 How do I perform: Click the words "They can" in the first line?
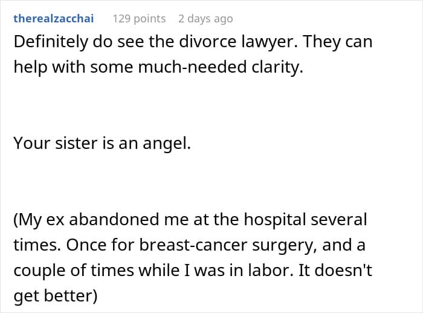point(338,42)
